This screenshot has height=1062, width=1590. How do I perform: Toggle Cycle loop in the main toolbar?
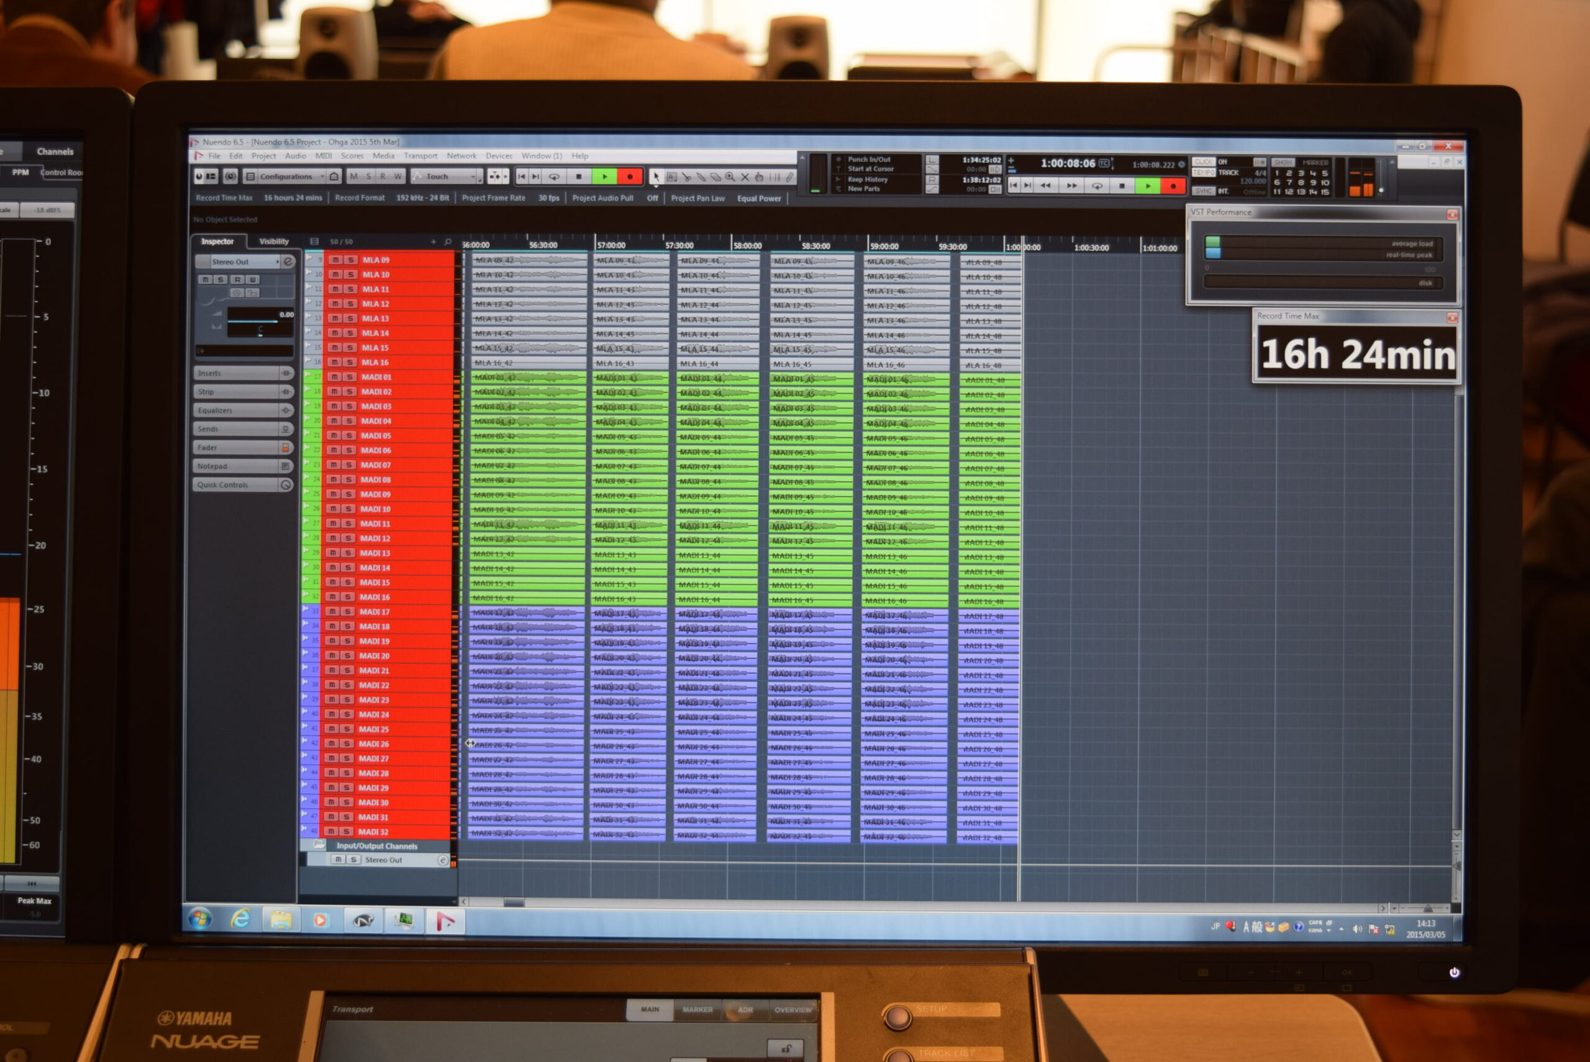[554, 177]
